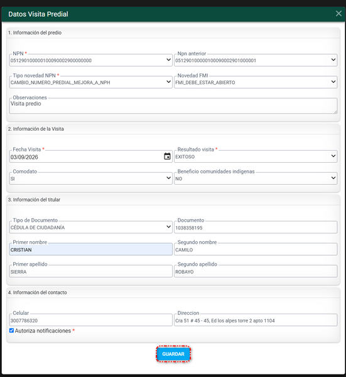Image resolution: width=346 pixels, height=377 pixels.
Task: Expand the Tipo novedad NPN dropdown
Action: click(x=91, y=82)
